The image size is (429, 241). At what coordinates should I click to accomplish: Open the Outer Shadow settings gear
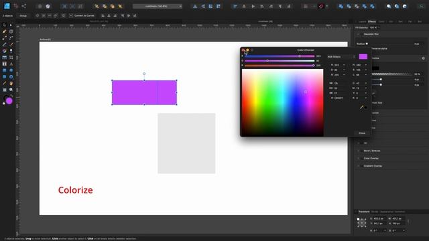point(423,58)
